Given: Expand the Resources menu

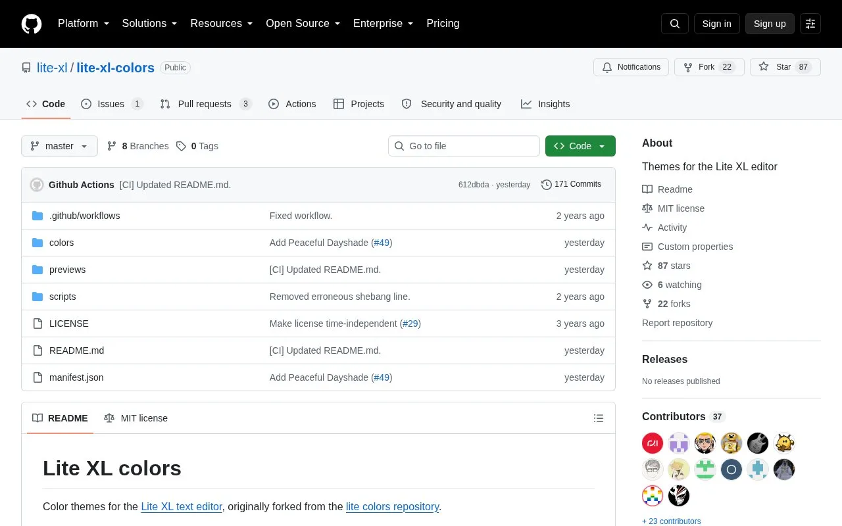Looking at the screenshot, I should pos(222,24).
